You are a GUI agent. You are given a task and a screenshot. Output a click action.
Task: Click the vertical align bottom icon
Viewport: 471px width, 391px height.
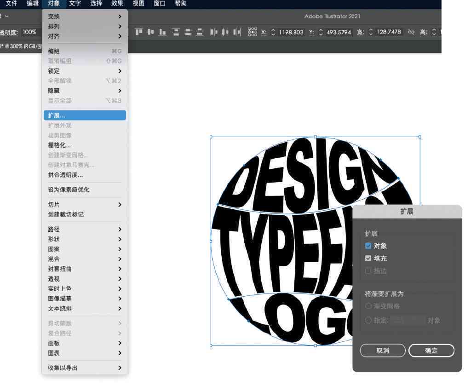162,32
